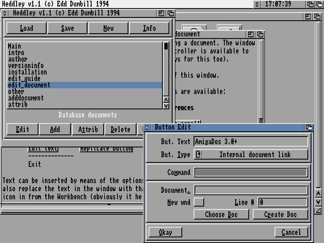Click the scroll-up arrow of the documents list
The image size is (324, 243).
[x=166, y=100]
